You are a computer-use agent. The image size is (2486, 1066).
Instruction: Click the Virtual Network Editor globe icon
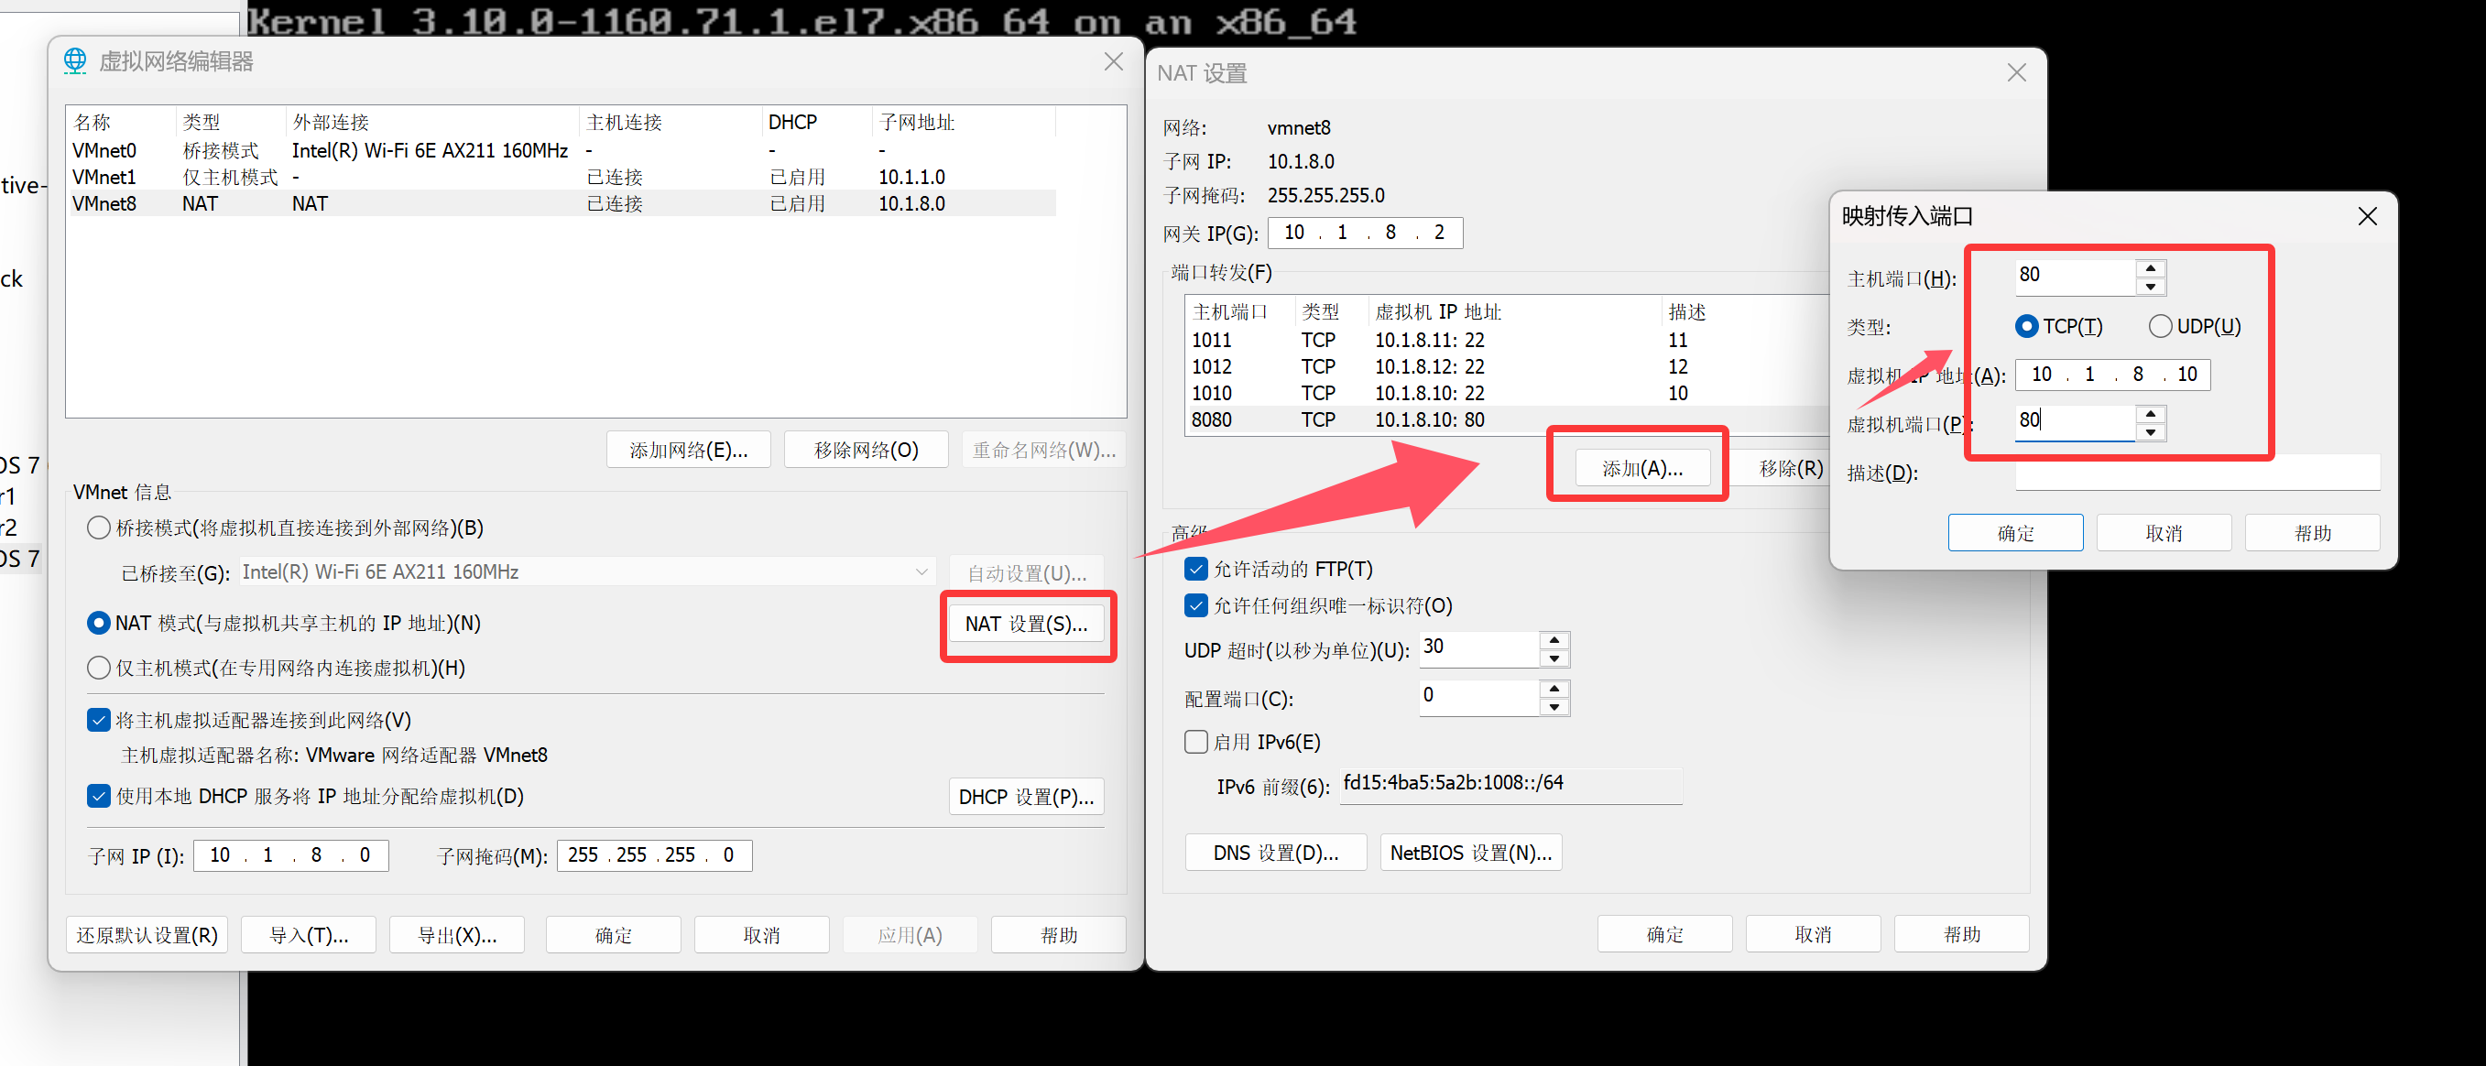click(74, 60)
